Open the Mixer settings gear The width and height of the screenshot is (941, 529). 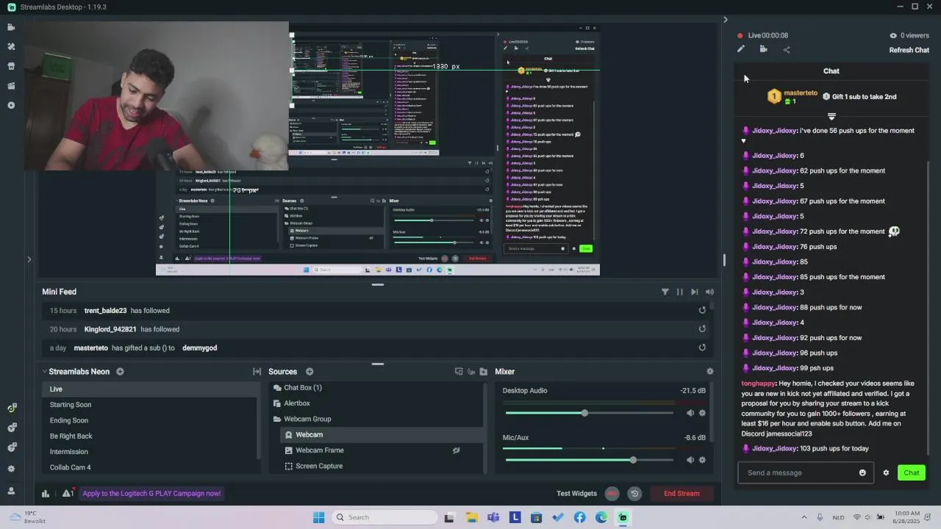pos(709,372)
